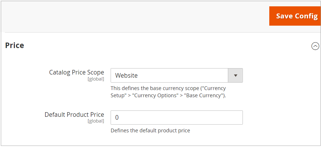Click the Catalog Price Scope label
321x147 pixels.
pos(76,72)
